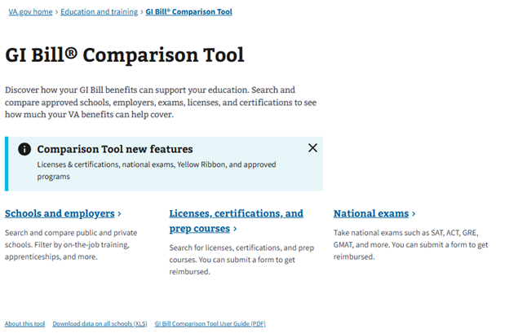Click description text under Schools and employers
The image size is (509, 333).
[x=71, y=244]
